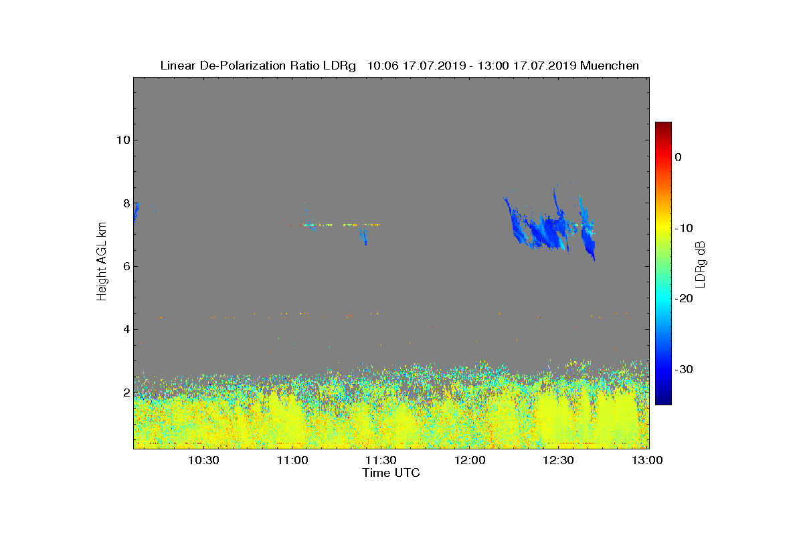The image size is (803, 535).
Task: Click the height tick label 4
Action: coord(125,329)
